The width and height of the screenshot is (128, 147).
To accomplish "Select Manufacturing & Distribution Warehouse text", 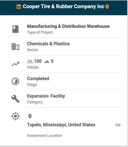I will click(68, 26).
